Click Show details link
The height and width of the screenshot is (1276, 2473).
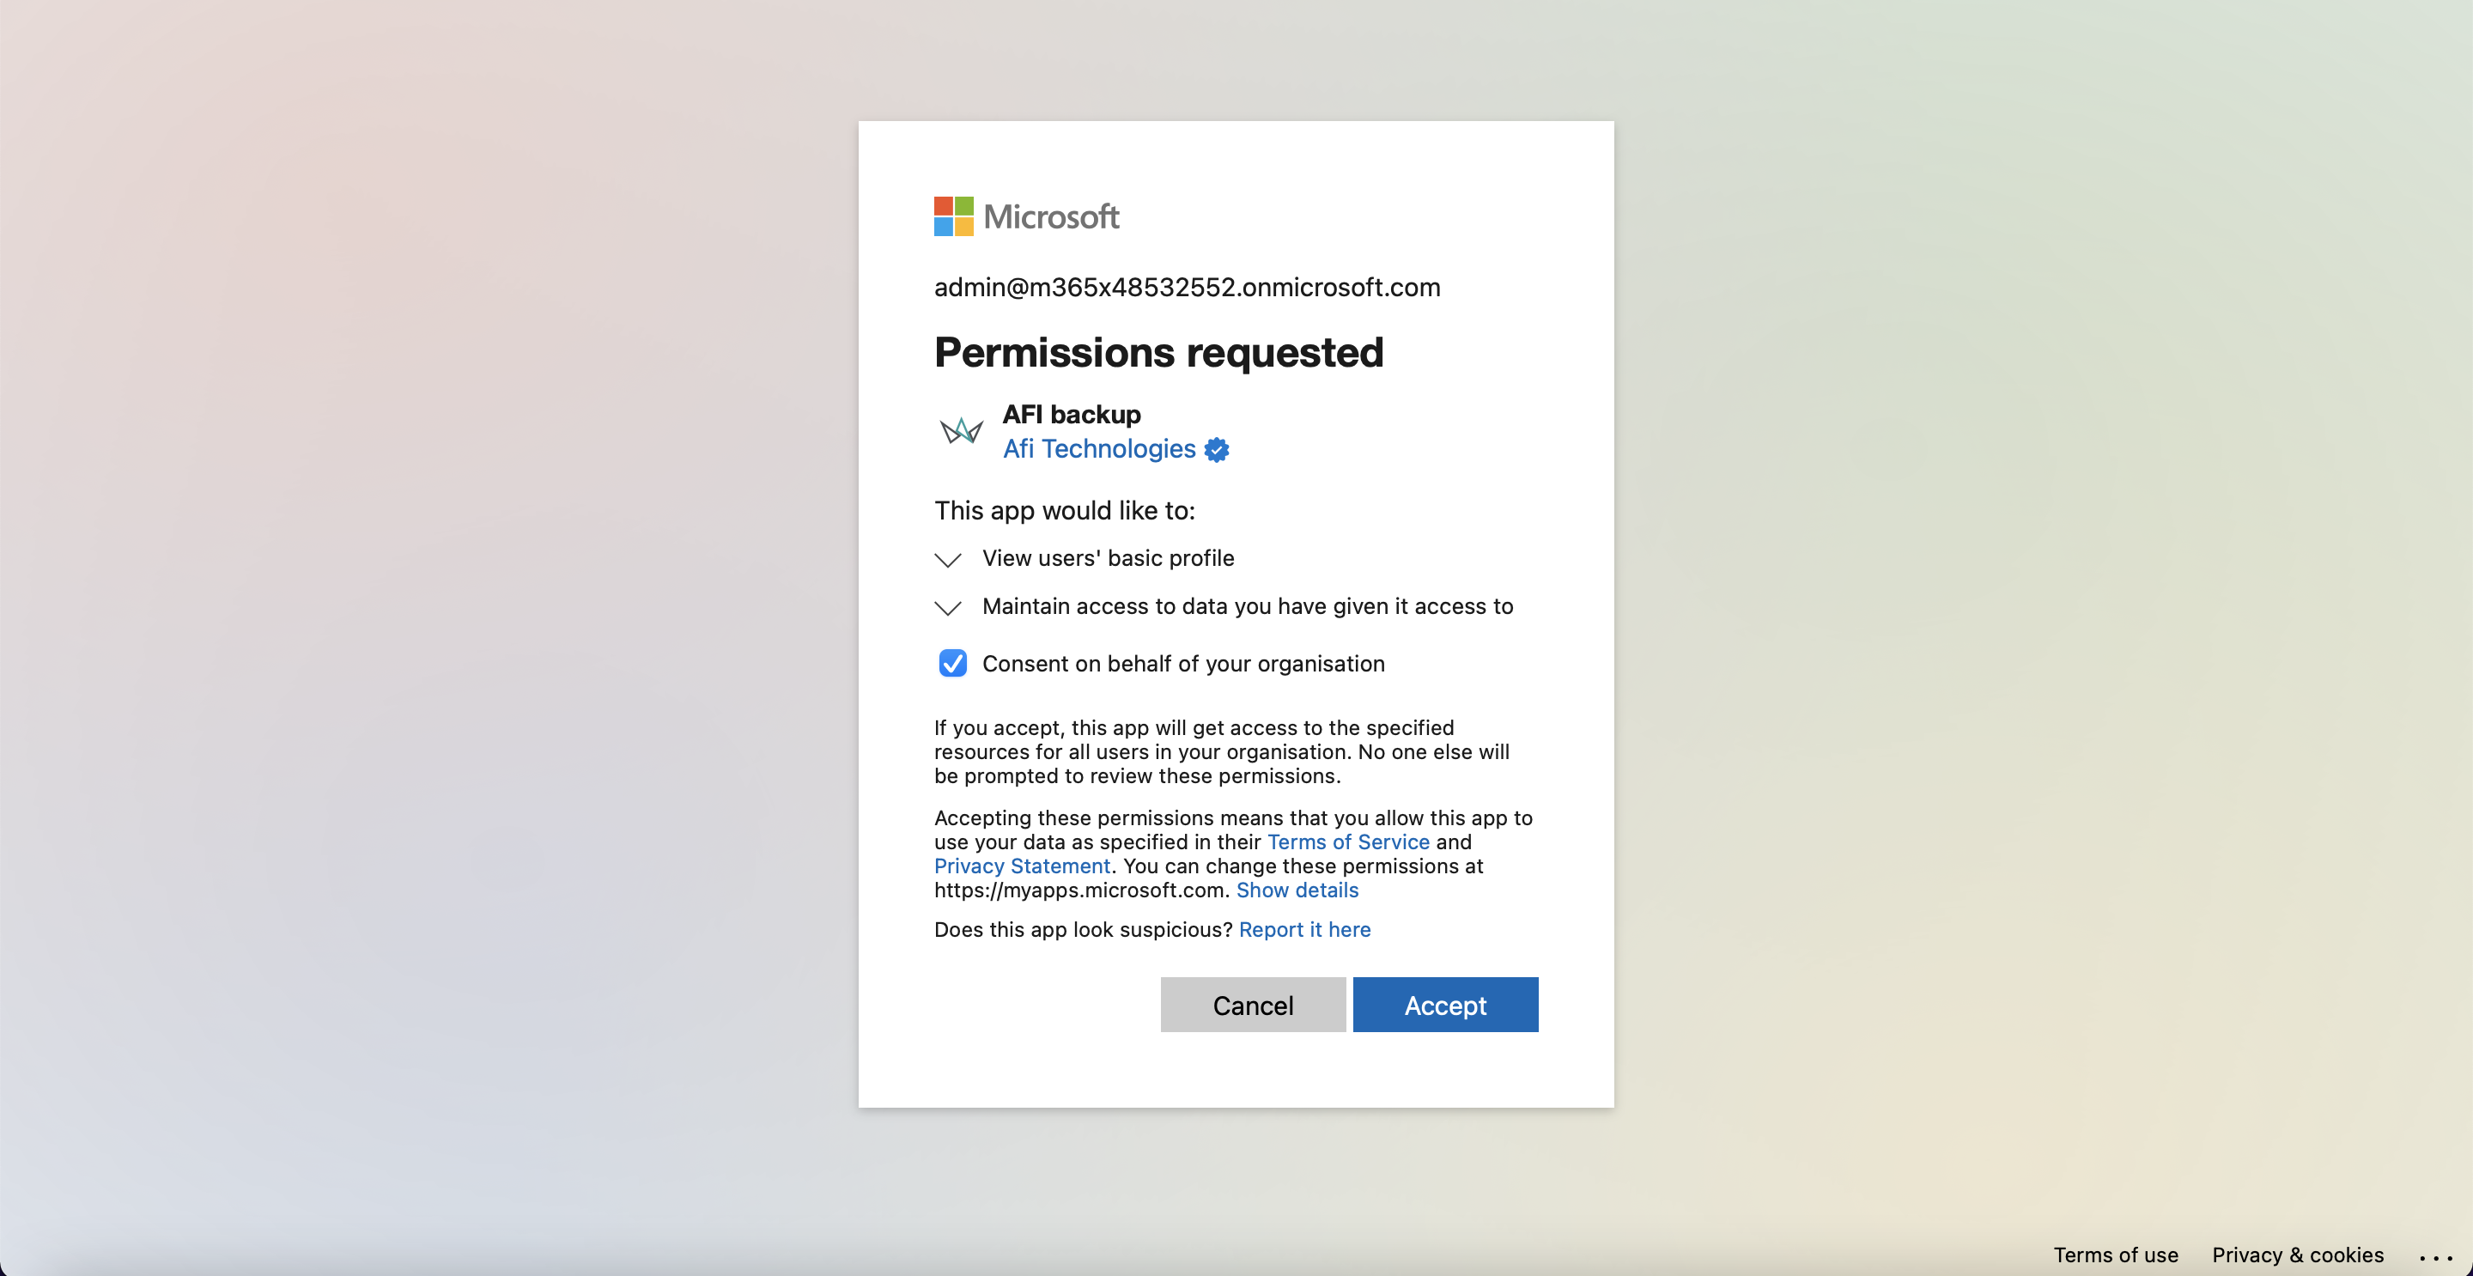tap(1297, 890)
